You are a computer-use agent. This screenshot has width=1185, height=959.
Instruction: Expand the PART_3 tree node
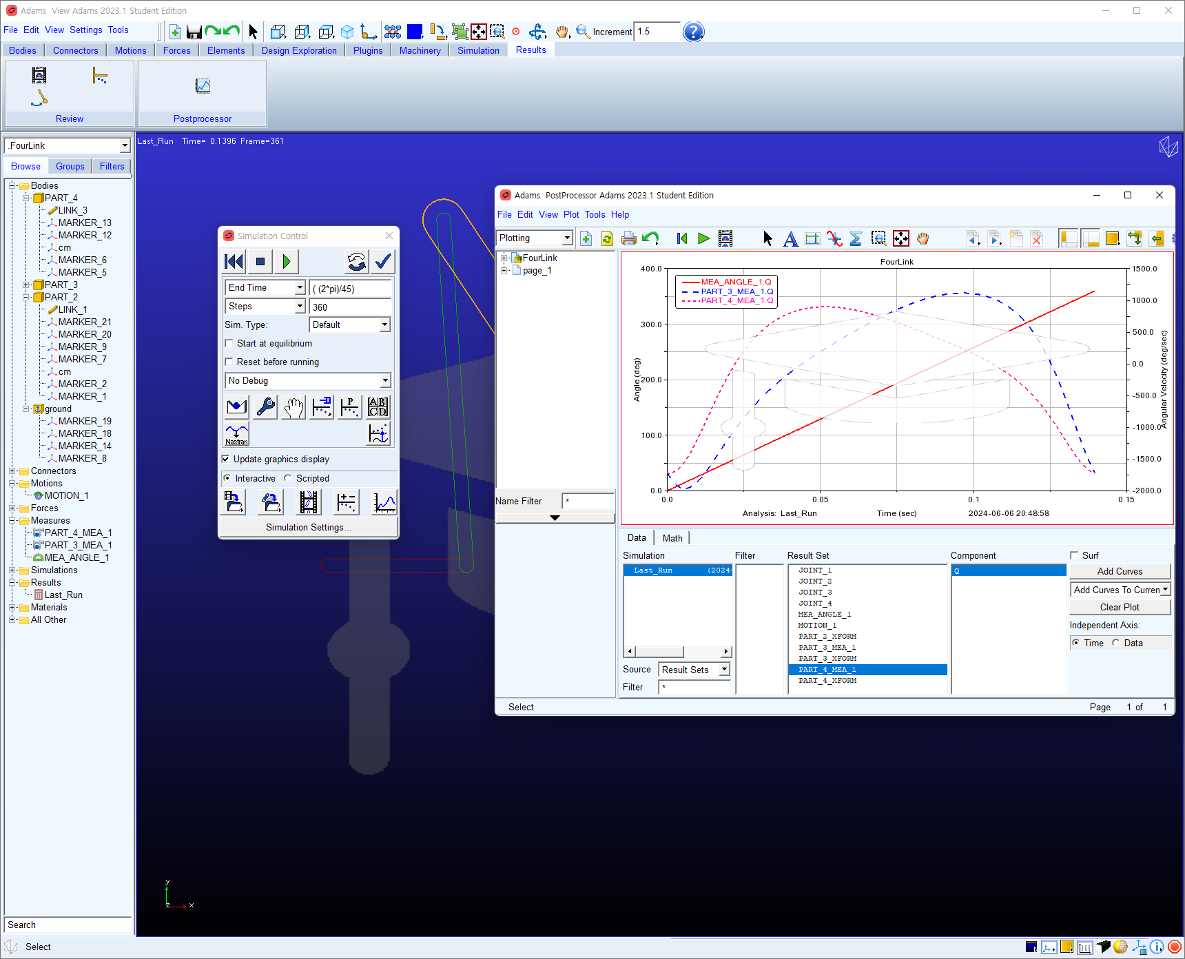(26, 285)
